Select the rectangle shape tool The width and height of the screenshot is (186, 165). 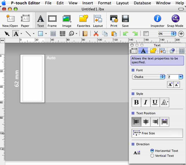[40, 34]
